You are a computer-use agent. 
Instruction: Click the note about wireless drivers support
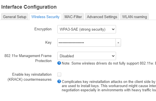(x=109, y=63)
